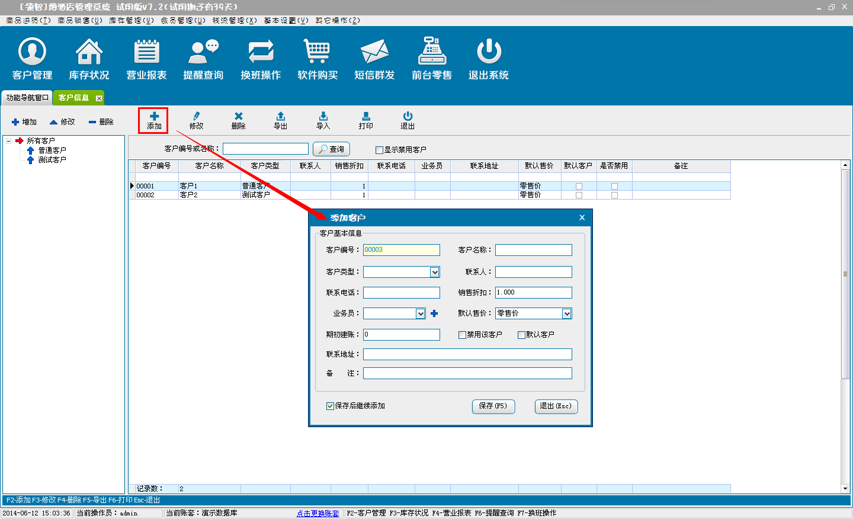Image resolution: width=853 pixels, height=519 pixels.
Task: Click the blue plus beside 业务员 dropdown
Action: click(x=434, y=313)
